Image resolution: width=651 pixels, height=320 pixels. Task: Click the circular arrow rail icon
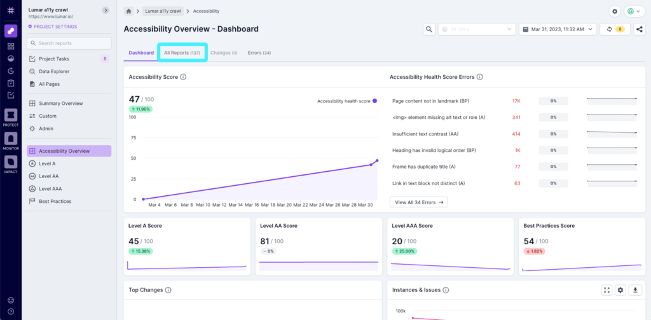pyautogui.click(x=11, y=71)
